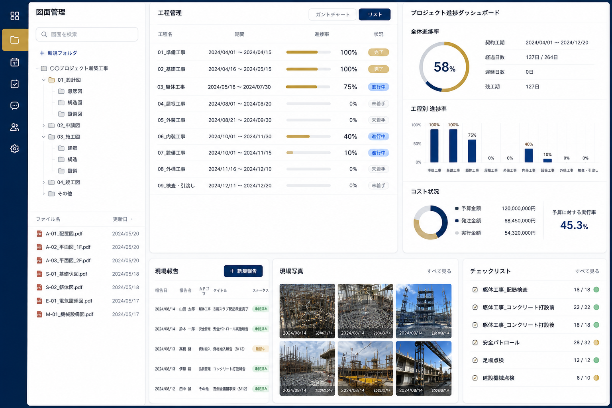
Task: Open すべて見る in 現場写真
Action: coord(439,271)
